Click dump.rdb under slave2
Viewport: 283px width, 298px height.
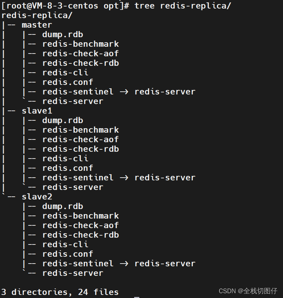62,207
